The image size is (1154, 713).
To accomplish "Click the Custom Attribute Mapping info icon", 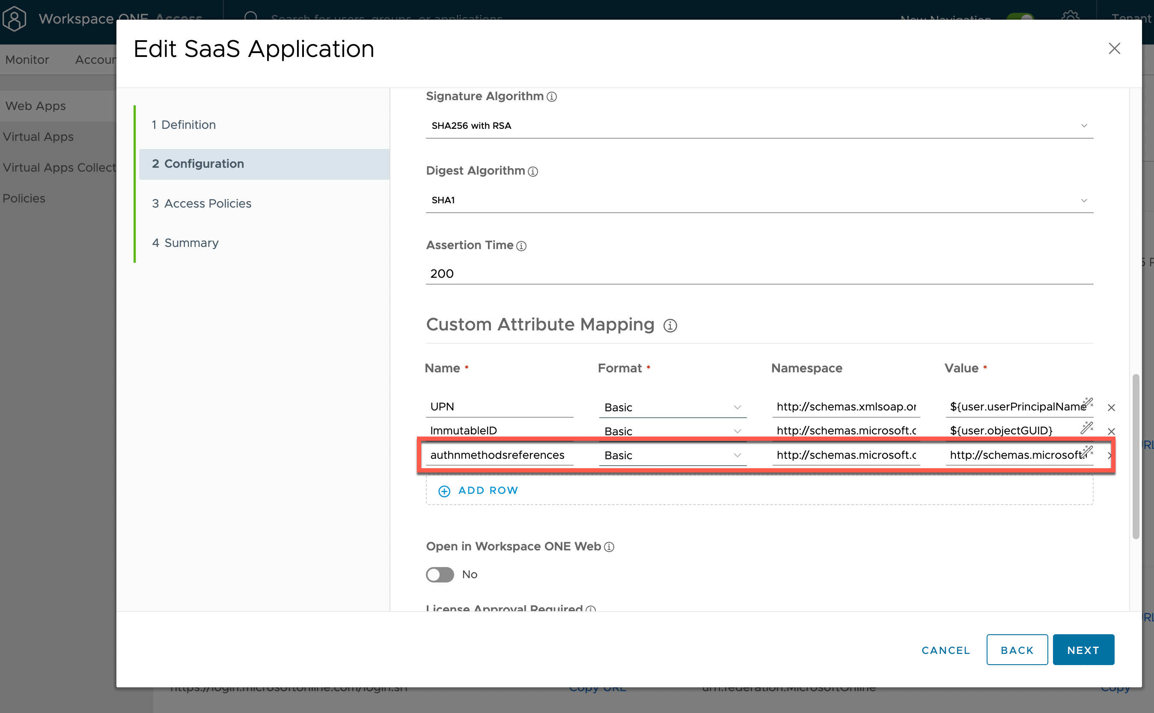I will (669, 325).
